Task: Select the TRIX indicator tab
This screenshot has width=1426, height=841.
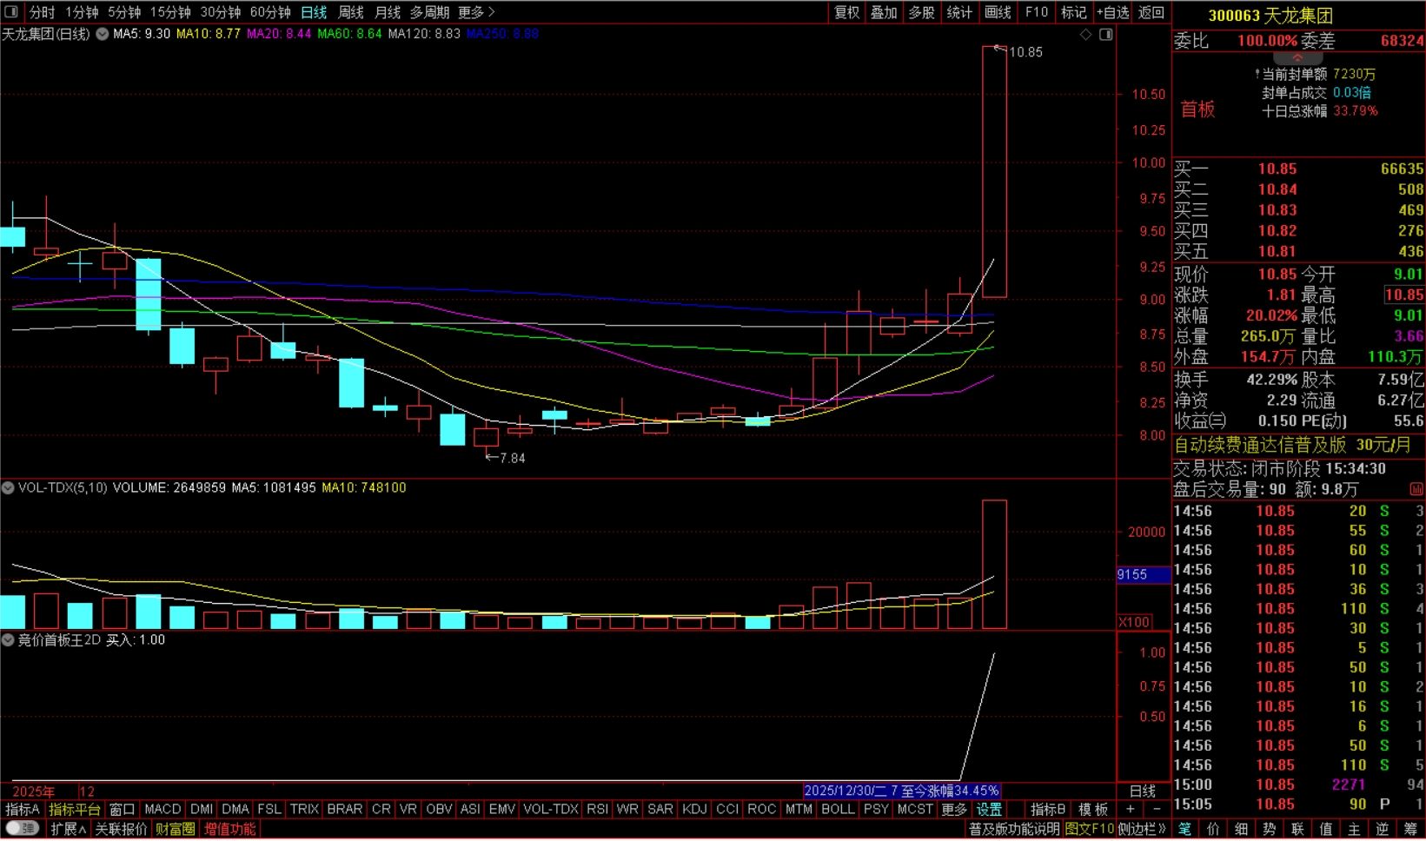Action: coord(304,809)
